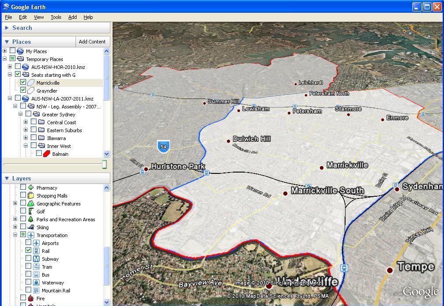Open the Help menu

88,17
